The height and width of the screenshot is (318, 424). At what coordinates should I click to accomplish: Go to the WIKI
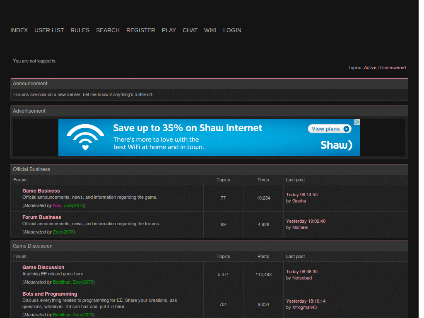coord(210,30)
